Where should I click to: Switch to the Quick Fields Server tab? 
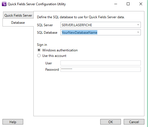coord(18,15)
